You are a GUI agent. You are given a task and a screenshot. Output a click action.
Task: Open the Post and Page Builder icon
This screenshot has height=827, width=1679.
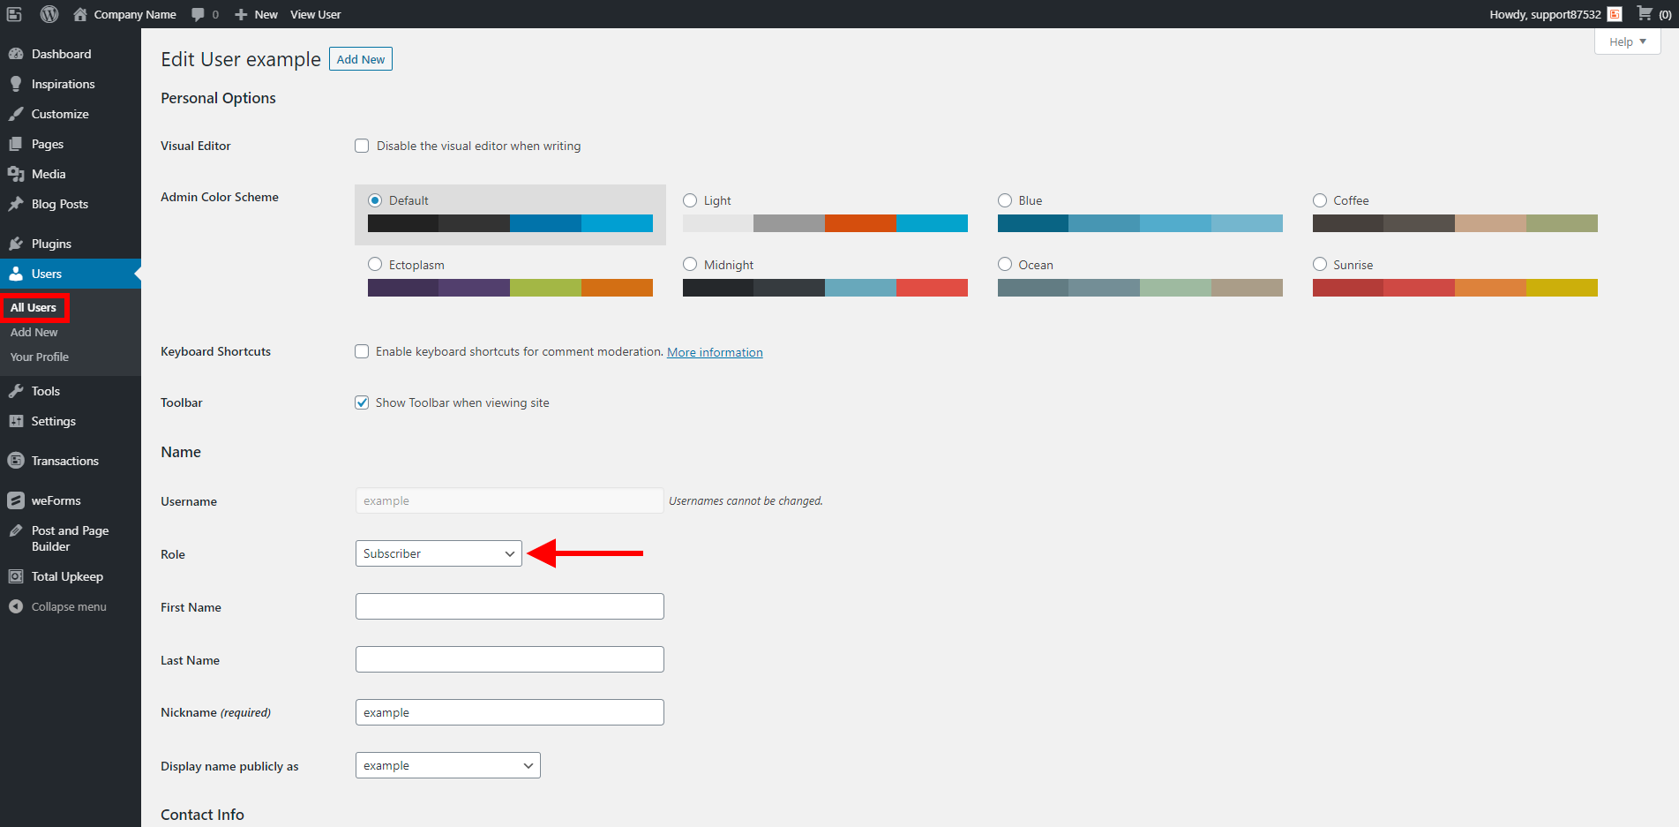[18, 530]
